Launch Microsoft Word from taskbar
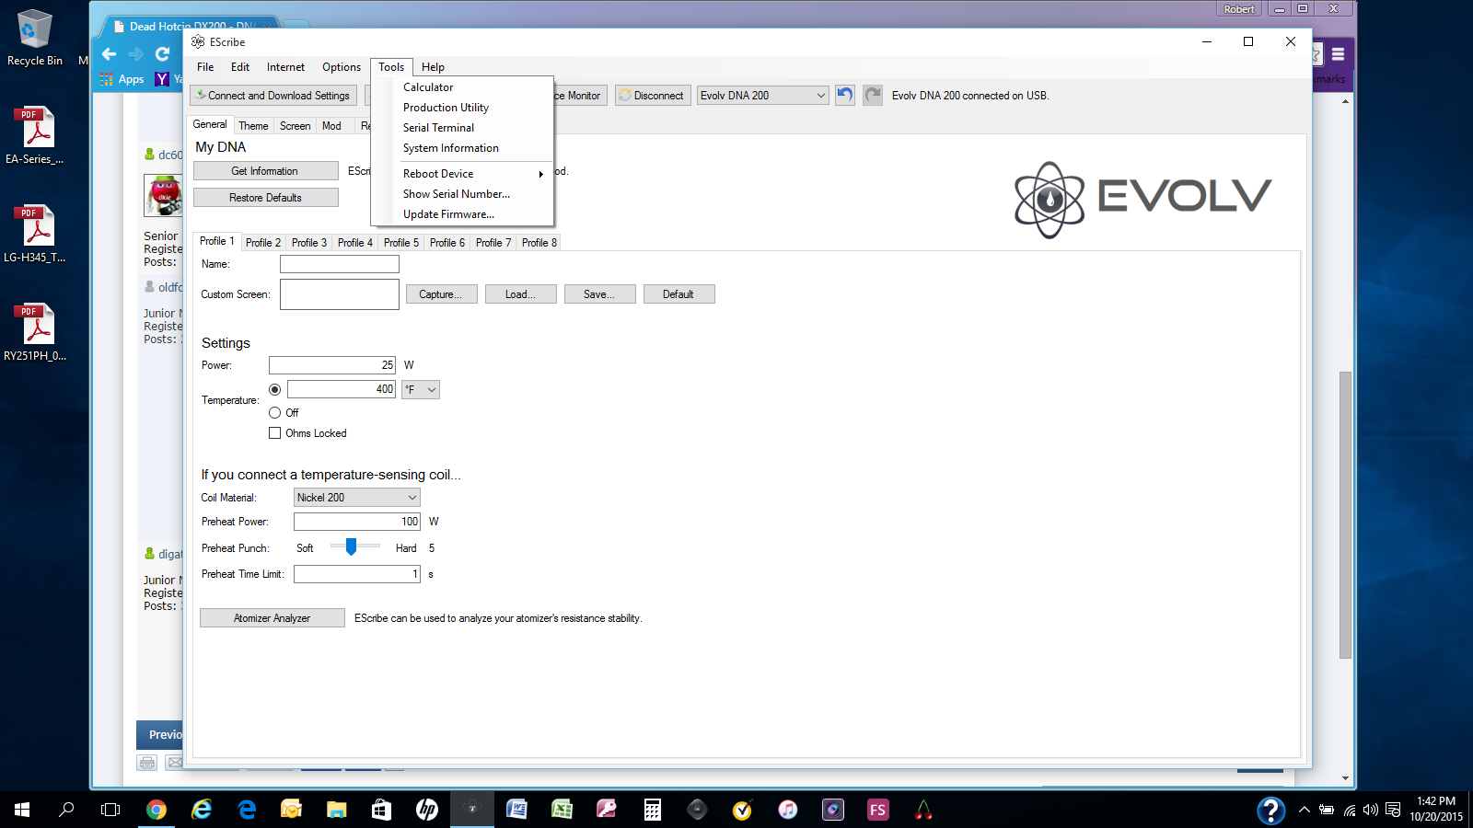The height and width of the screenshot is (828, 1473). 516,810
